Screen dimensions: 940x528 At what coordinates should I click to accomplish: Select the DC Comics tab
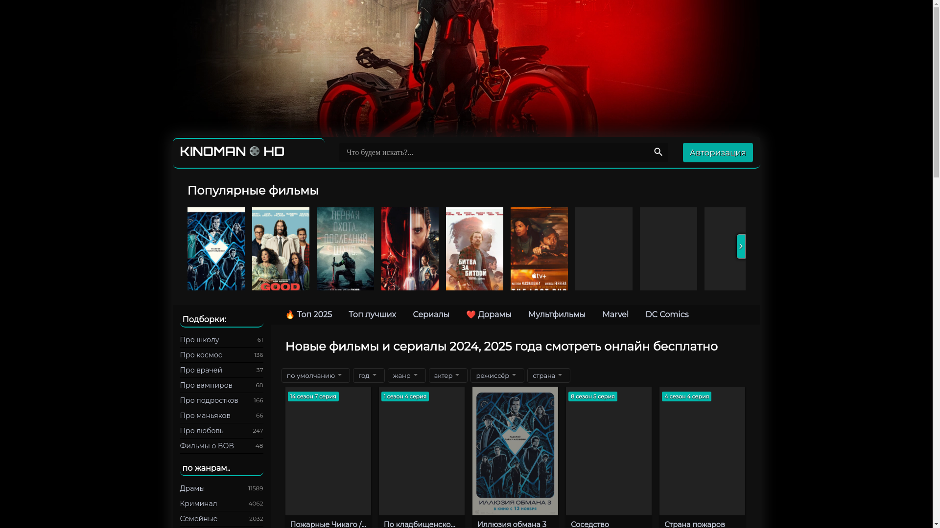[x=667, y=315]
